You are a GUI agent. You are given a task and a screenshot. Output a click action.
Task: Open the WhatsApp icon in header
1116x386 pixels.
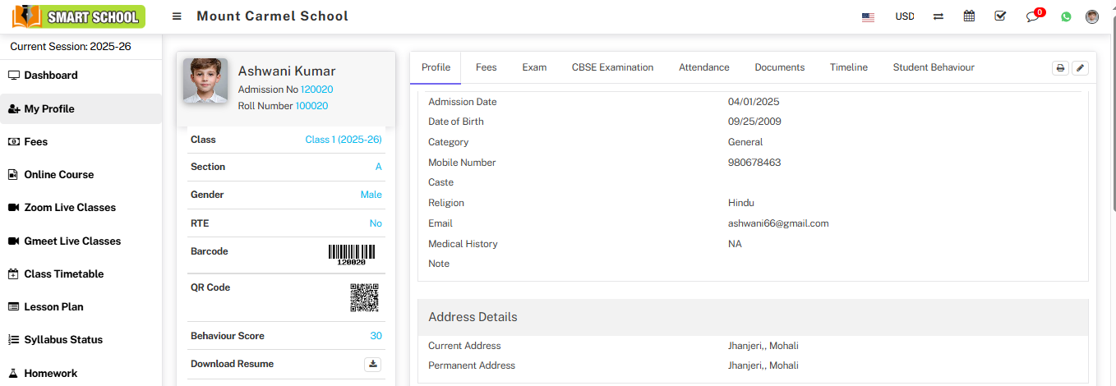(1066, 16)
